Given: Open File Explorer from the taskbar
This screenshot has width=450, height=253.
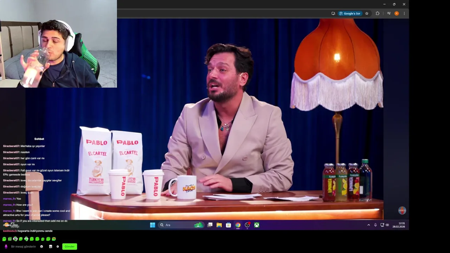Looking at the screenshot, I should click(x=219, y=225).
